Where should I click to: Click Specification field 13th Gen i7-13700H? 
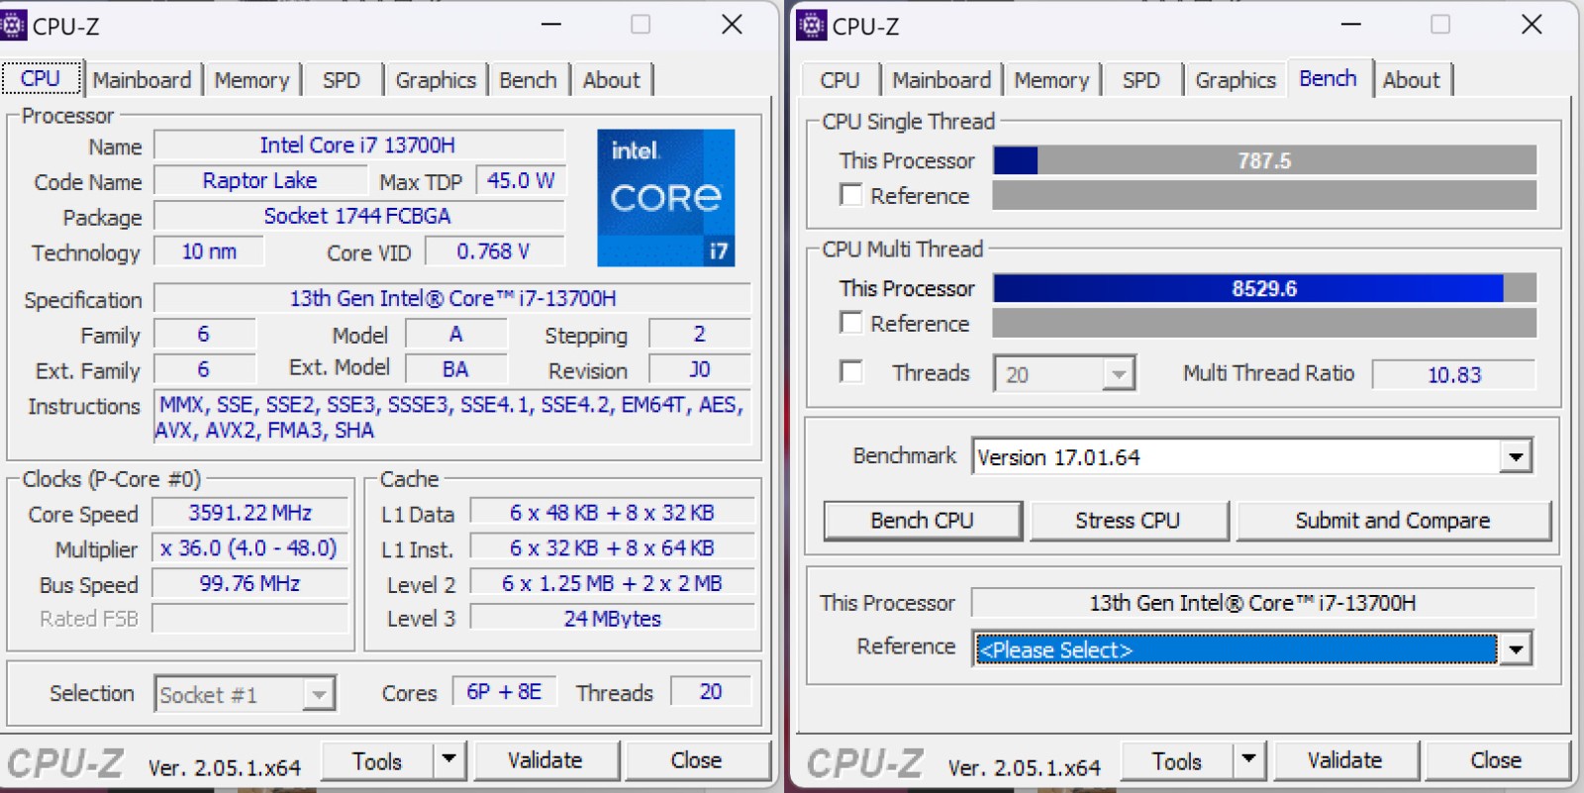coord(452,298)
